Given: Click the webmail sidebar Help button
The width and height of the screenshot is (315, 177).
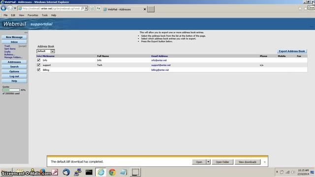Looking at the screenshot, I should pos(14,81).
